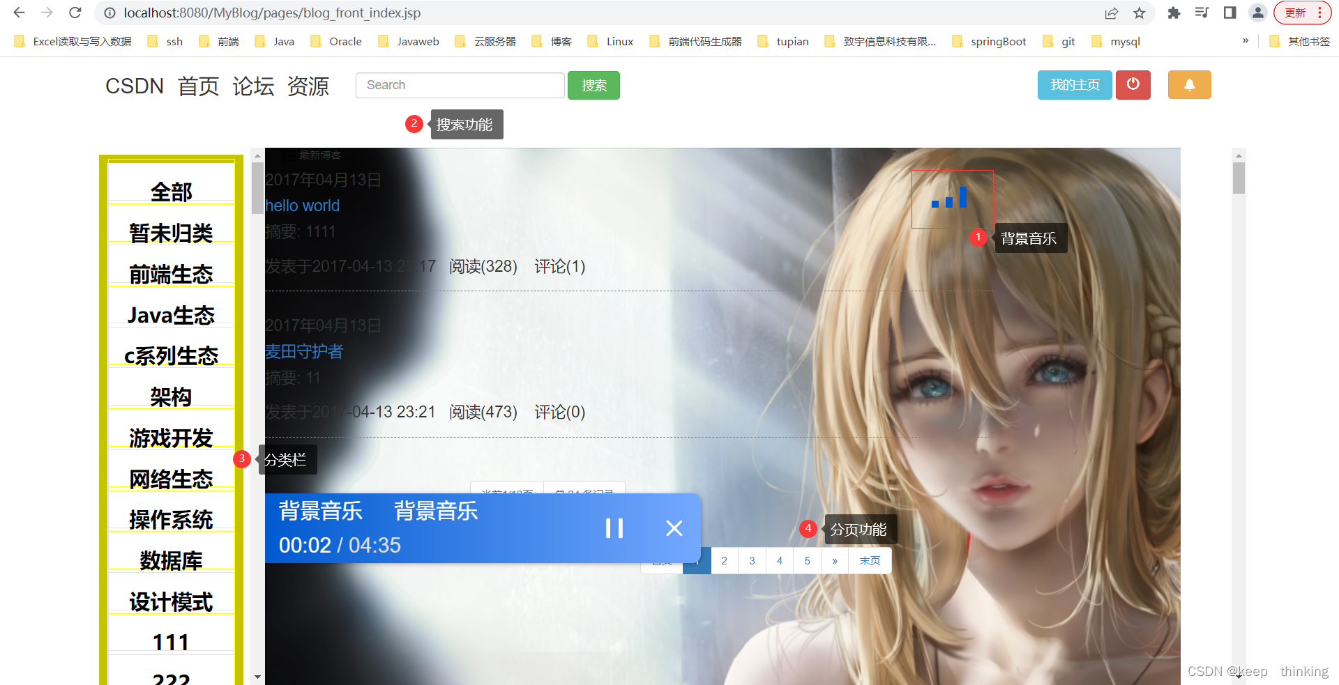The height and width of the screenshot is (685, 1339).
Task: Click the green 搜索 button
Action: tap(593, 85)
